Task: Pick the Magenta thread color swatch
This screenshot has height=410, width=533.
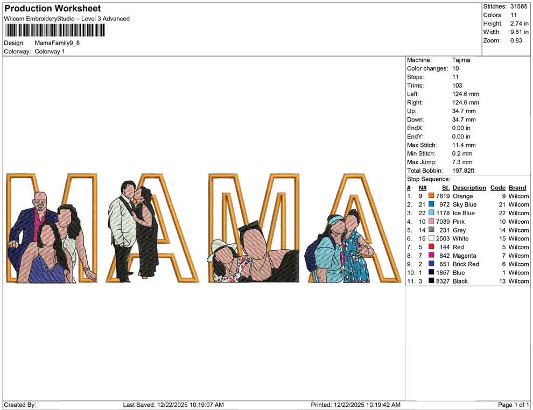Action: [431, 255]
